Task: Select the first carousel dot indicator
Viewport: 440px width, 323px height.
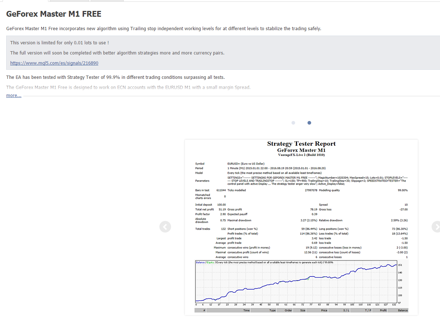Action: click(x=293, y=123)
